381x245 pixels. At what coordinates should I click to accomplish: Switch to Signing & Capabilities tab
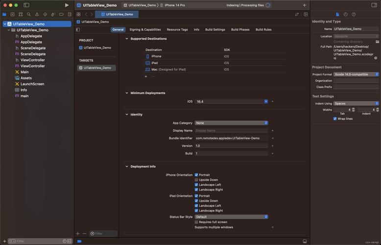point(145,30)
